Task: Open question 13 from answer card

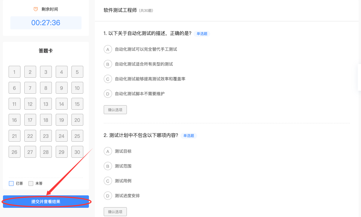Action: click(x=46, y=104)
